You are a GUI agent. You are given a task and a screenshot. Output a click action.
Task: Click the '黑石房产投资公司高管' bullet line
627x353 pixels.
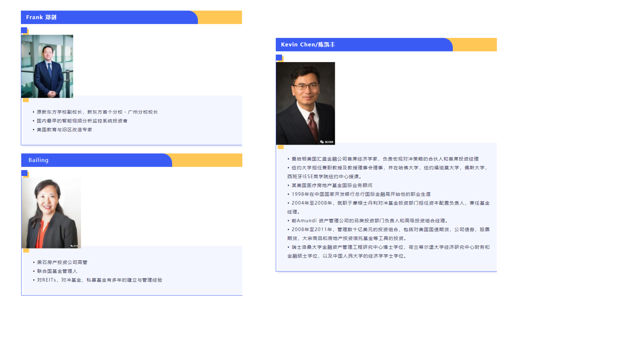click(62, 262)
